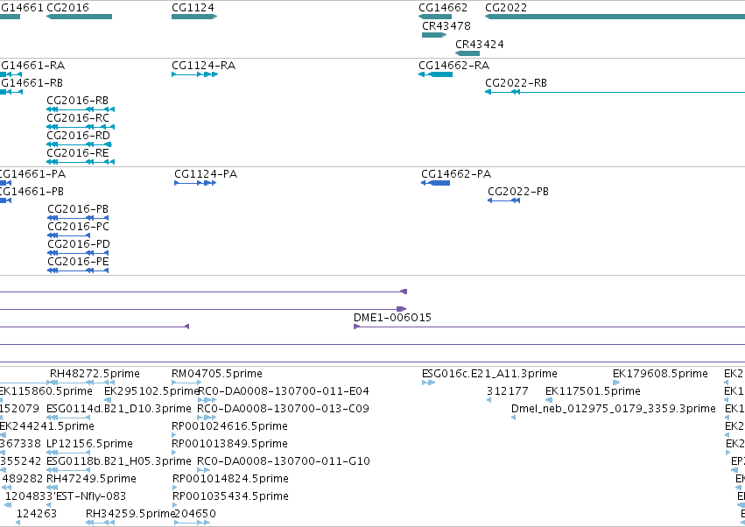
Task: Click the CG1124 gene feature label
Action: coord(193,8)
